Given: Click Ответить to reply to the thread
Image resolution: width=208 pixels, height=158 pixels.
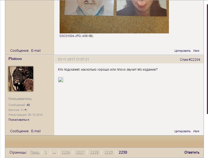Looking at the screenshot, I should [x=192, y=153].
